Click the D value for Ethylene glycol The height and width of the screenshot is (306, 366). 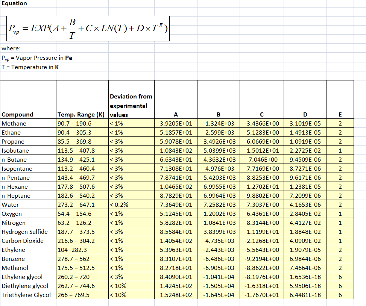point(305,277)
